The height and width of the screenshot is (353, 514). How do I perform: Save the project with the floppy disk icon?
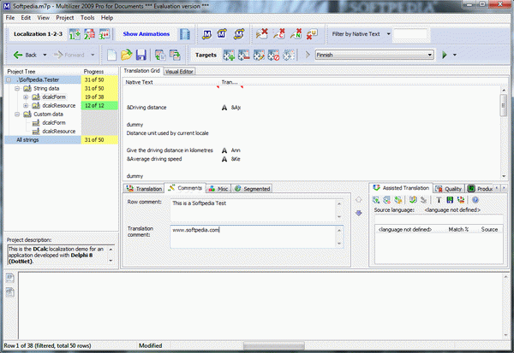[x=141, y=55]
